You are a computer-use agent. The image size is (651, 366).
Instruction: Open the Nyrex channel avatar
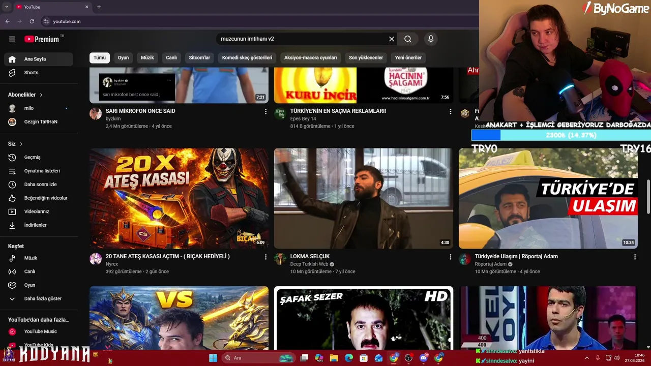pos(96,259)
